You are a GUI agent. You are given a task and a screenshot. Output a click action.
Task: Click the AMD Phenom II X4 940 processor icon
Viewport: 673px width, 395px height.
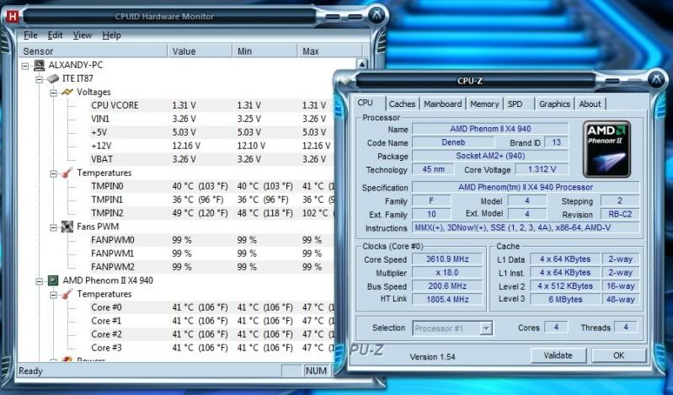click(53, 280)
